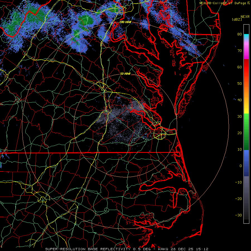
Task: Click the -30 dBZ scale value
Action: point(238,215)
